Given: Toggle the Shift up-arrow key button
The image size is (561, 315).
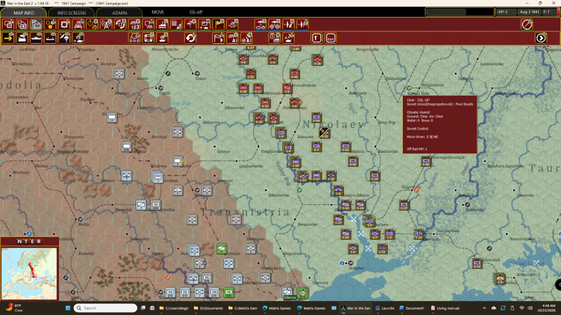Looking at the screenshot, I should [316, 38].
